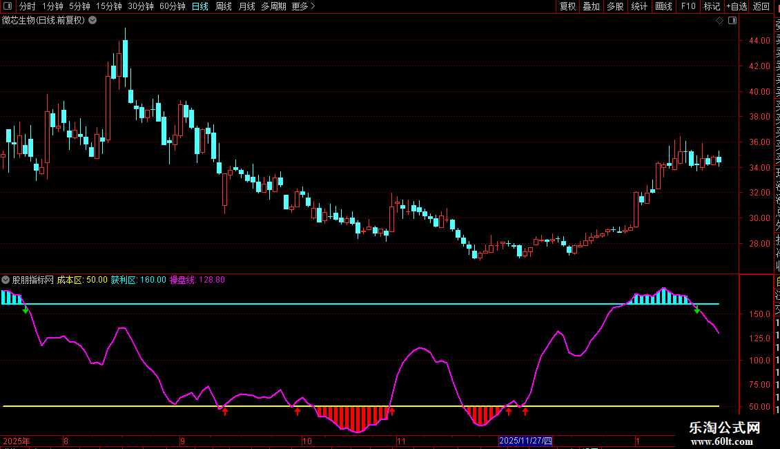This screenshot has height=449, width=780.
Task: Click the 2025/11/27 date marker on timeline
Action: [526, 441]
